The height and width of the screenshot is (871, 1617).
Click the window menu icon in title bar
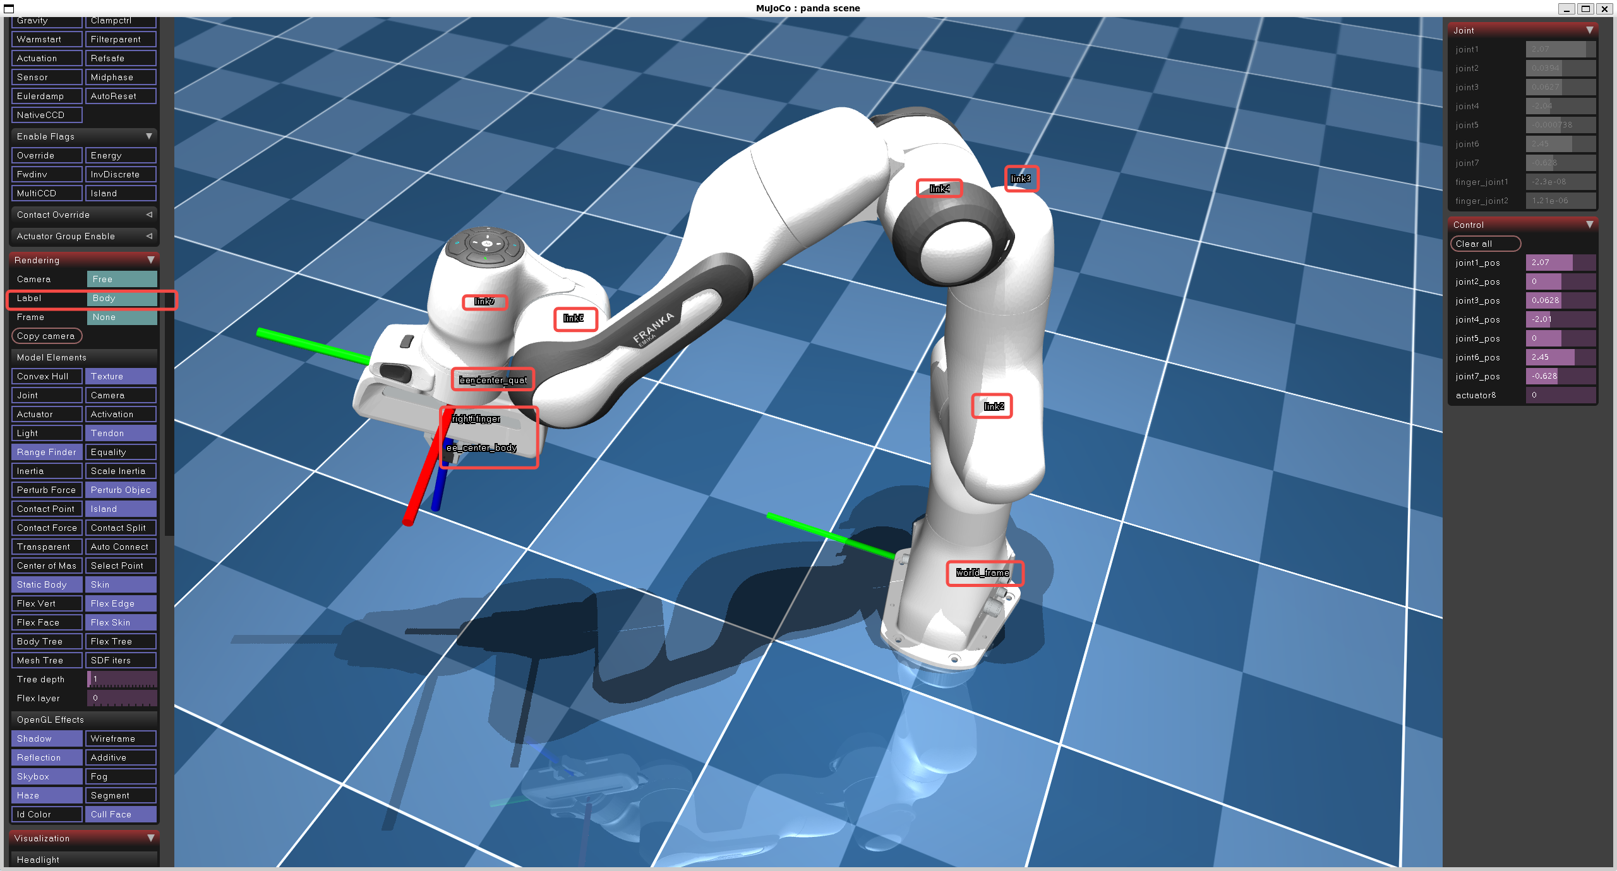(x=9, y=8)
